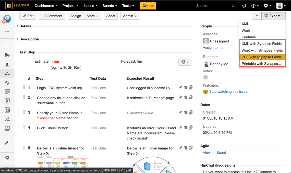
Task: Open the Admin dropdown button
Action: point(129,16)
